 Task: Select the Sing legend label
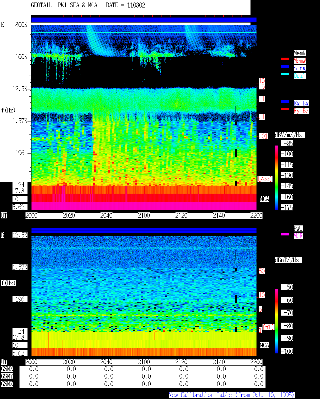[299, 68]
